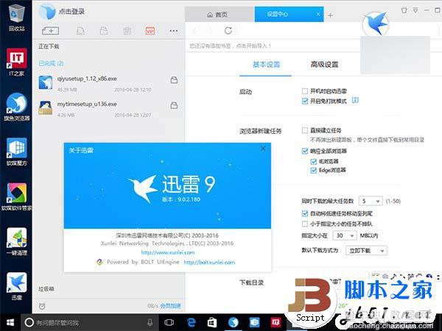
Task: Click the Xunlei avatar next to 点击登录
Action: (47, 12)
